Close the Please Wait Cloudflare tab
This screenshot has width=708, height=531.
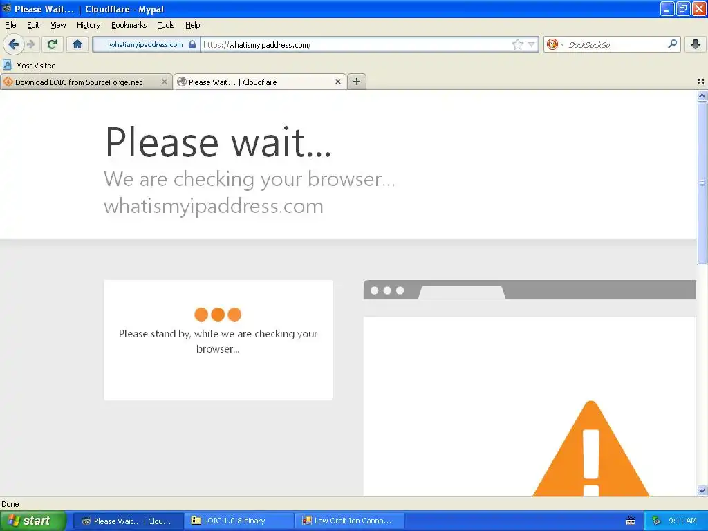click(x=337, y=82)
